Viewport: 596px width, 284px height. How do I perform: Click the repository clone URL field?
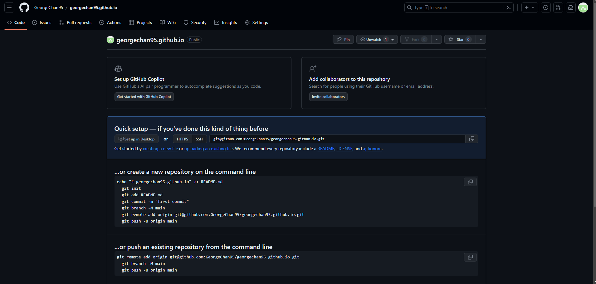[337, 139]
